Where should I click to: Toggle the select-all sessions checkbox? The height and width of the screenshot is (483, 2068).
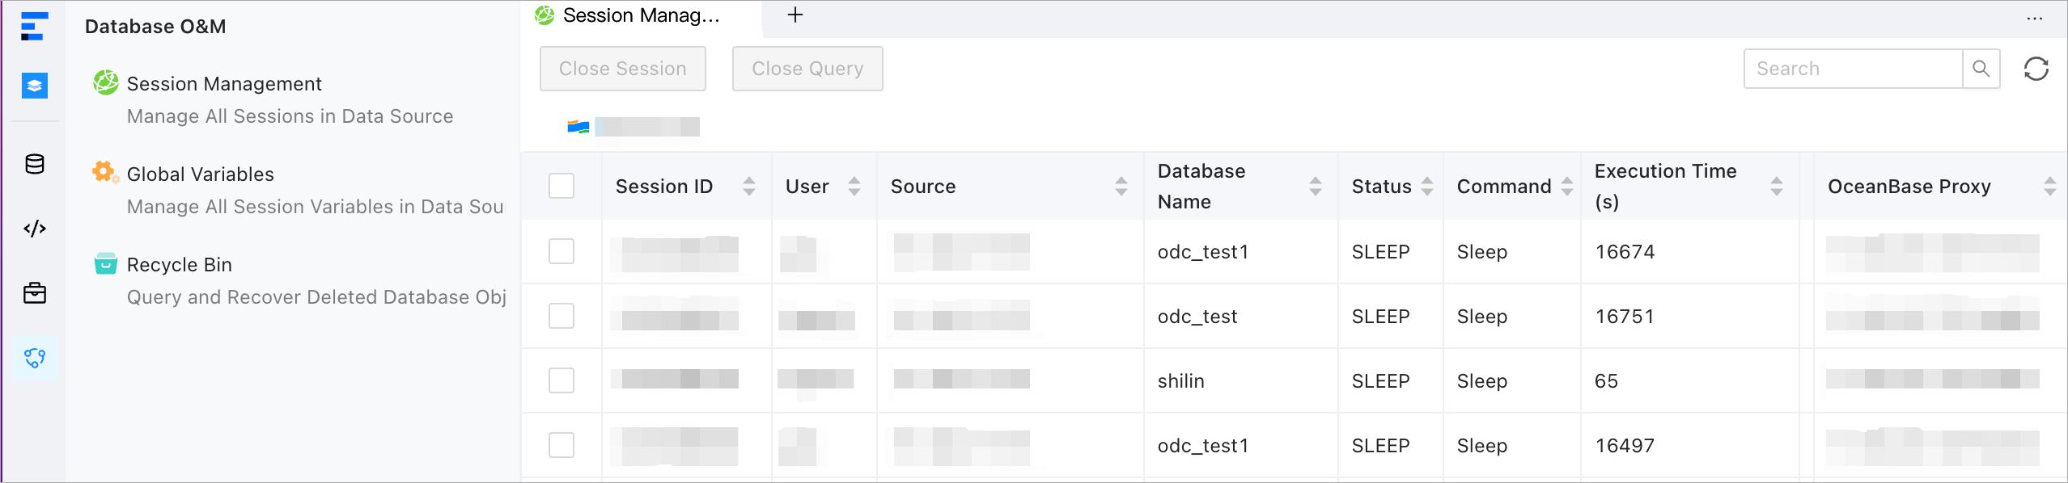[561, 187]
